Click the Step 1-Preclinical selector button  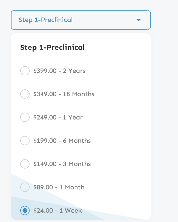pos(81,20)
